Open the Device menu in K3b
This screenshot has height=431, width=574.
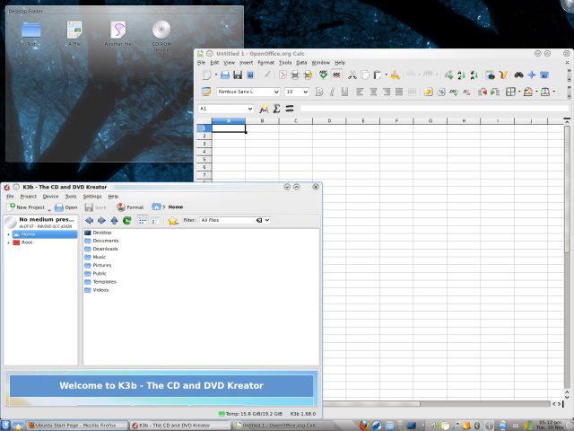coord(50,197)
